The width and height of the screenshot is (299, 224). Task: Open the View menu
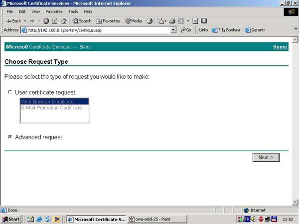(x=36, y=11)
